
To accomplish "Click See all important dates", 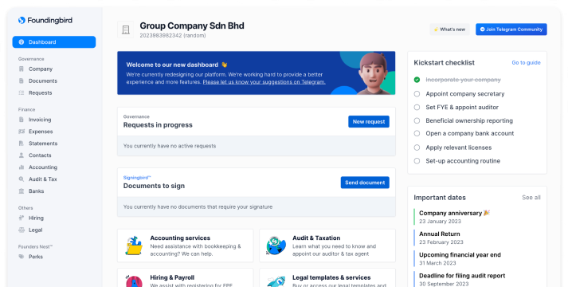I will 531,198.
